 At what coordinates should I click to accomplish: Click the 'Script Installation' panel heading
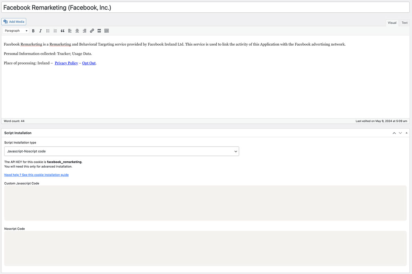[18, 133]
